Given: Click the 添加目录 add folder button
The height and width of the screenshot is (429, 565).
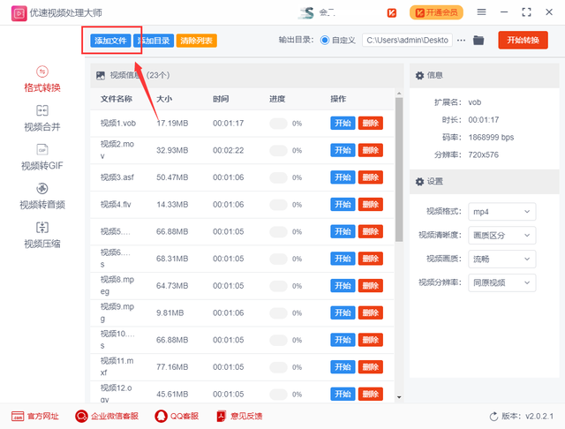Looking at the screenshot, I should (x=154, y=41).
